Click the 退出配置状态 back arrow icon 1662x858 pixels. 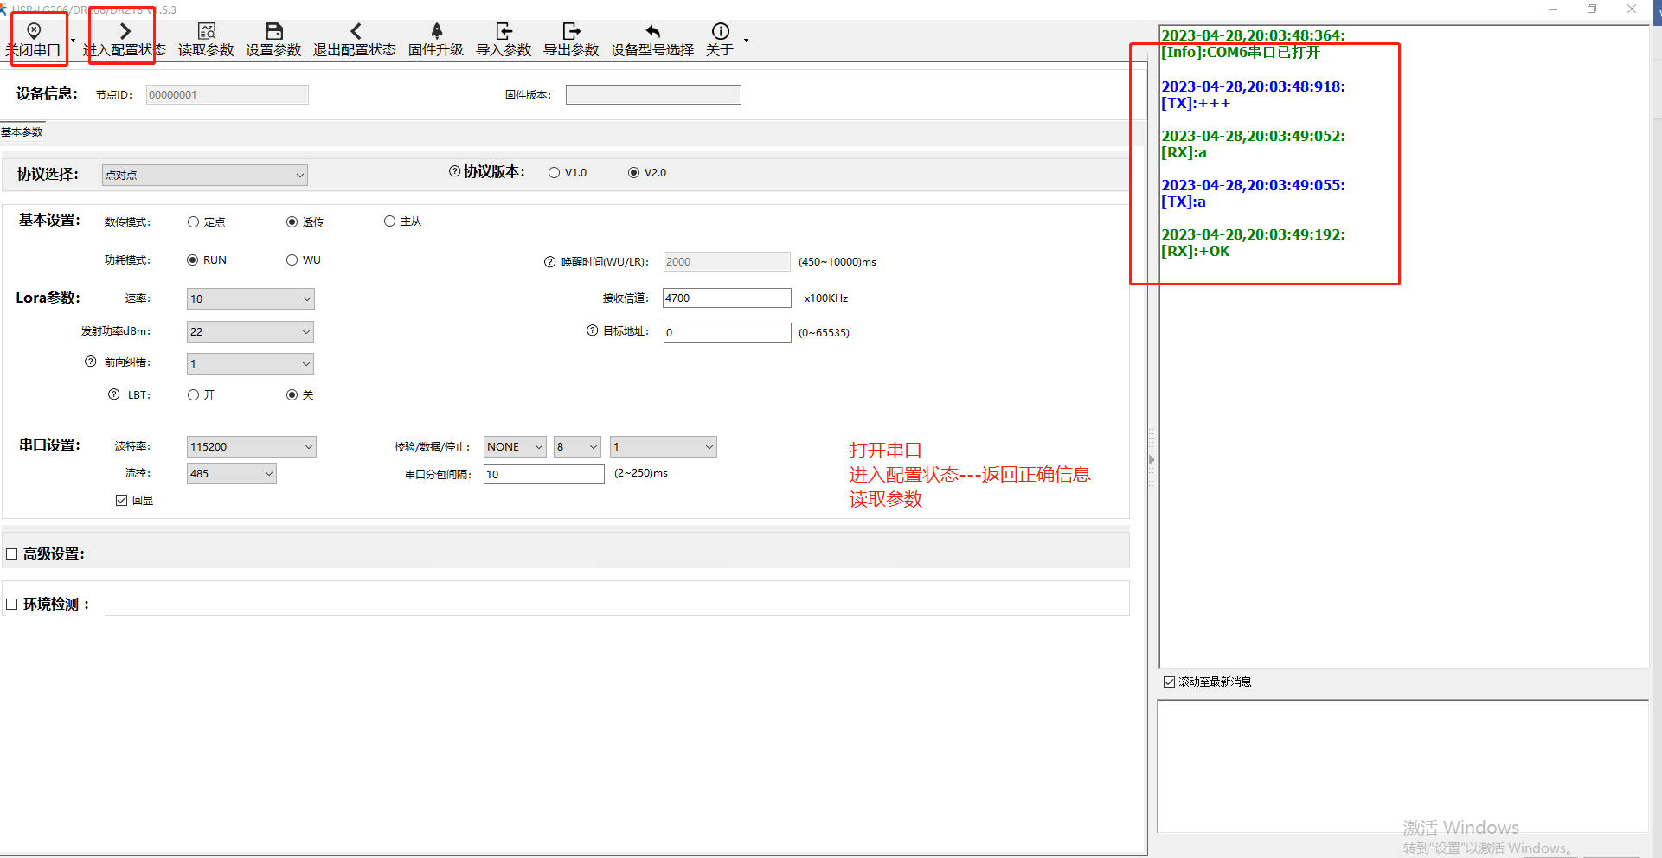point(355,32)
